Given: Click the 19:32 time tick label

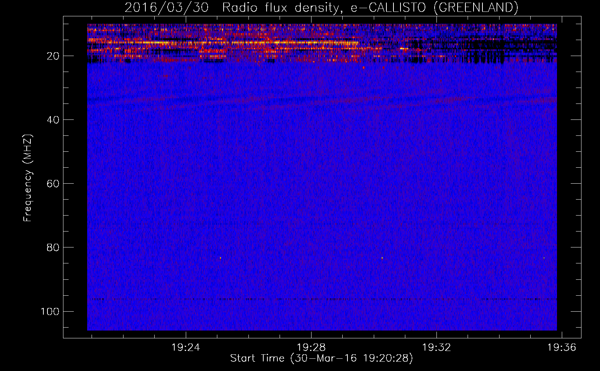Looking at the screenshot, I should coord(436,347).
